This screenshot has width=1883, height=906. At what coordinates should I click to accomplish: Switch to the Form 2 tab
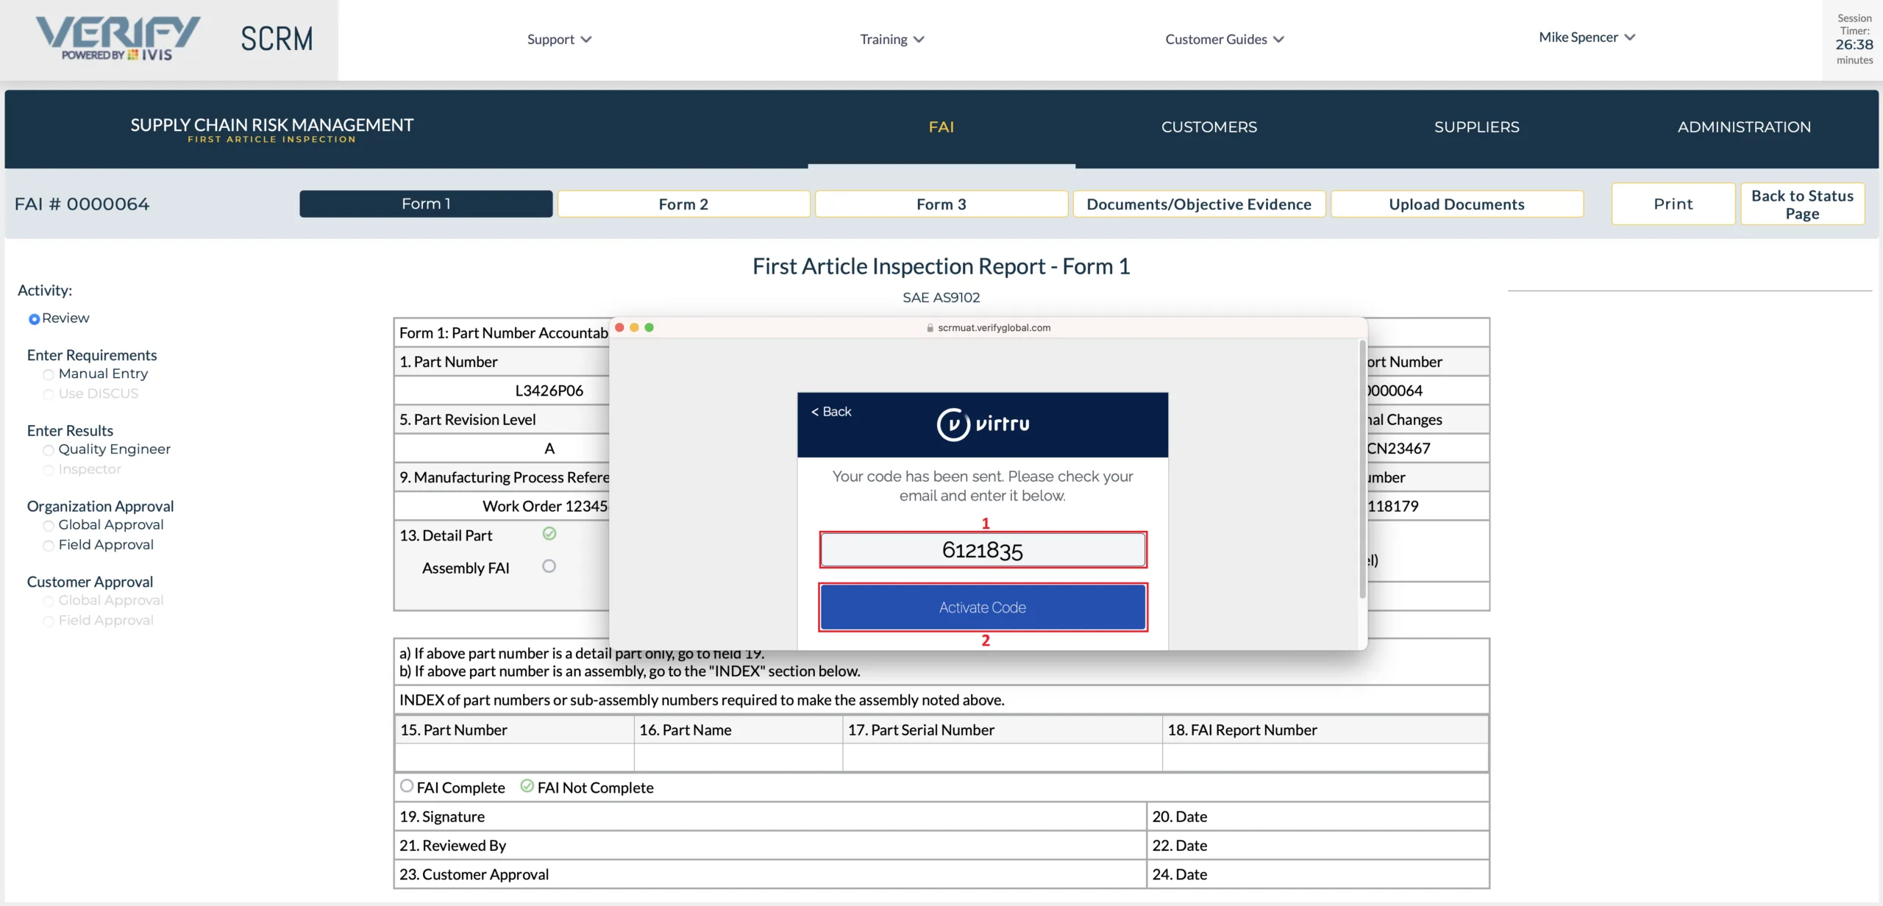pos(683,204)
